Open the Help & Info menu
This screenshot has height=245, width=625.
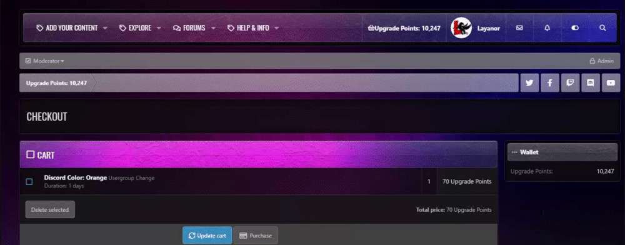248,28
